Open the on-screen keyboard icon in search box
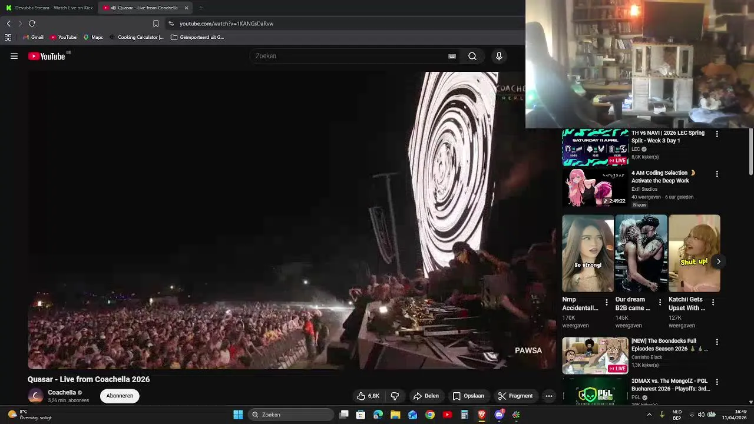 coord(452,56)
